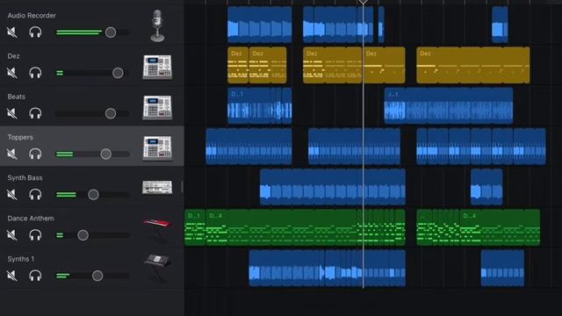562x316 pixels.
Task: Solo the Dance Anthem track headphones icon
Action: click(x=35, y=235)
